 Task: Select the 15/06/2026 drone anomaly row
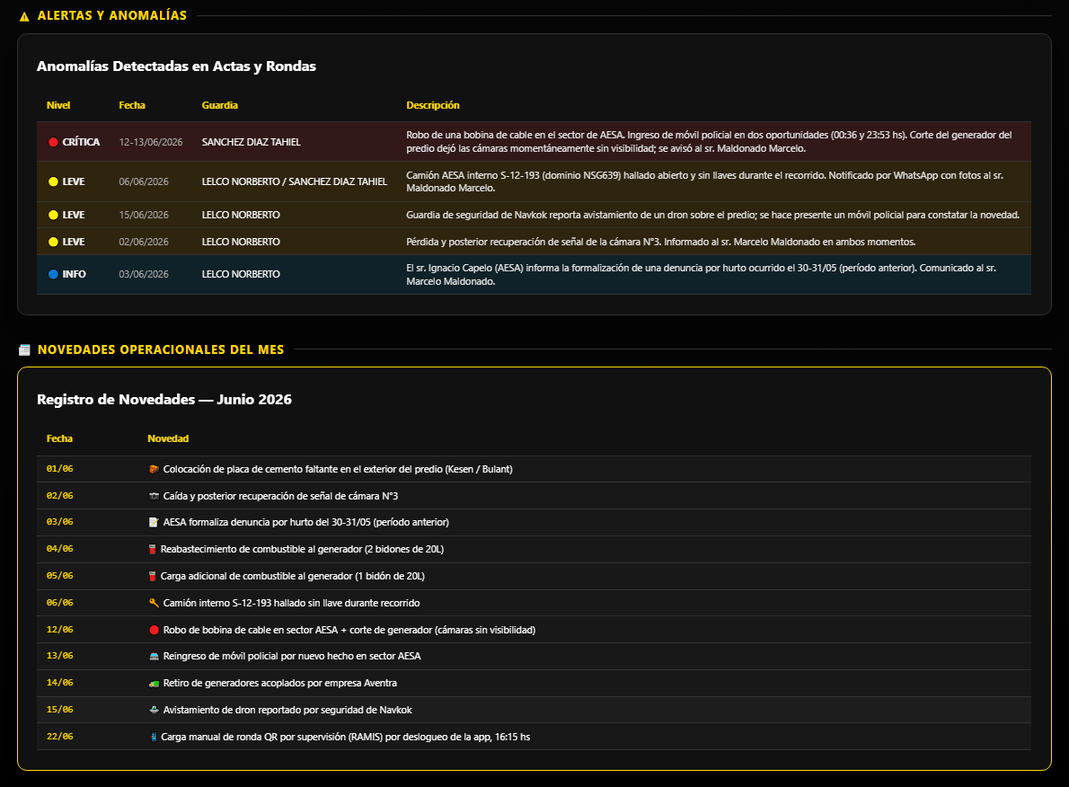click(x=534, y=215)
